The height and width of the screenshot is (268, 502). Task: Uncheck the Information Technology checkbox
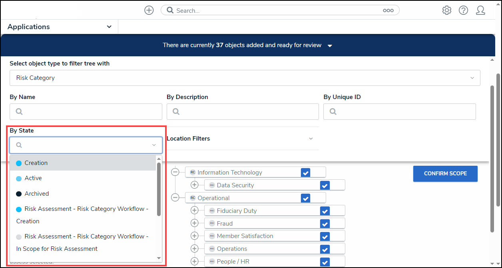(305, 173)
